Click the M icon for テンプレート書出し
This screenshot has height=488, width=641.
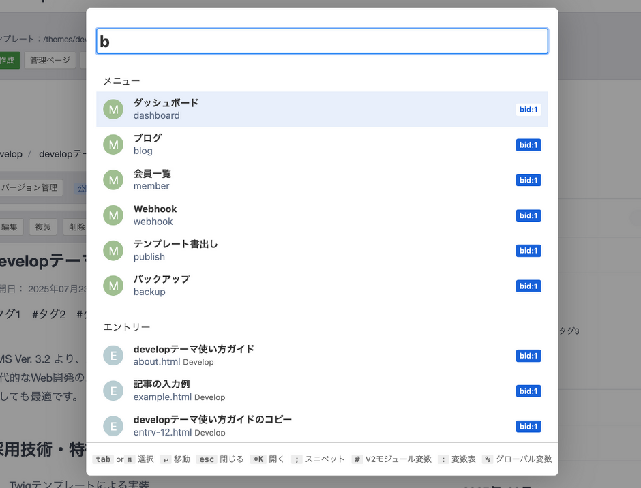coord(113,250)
